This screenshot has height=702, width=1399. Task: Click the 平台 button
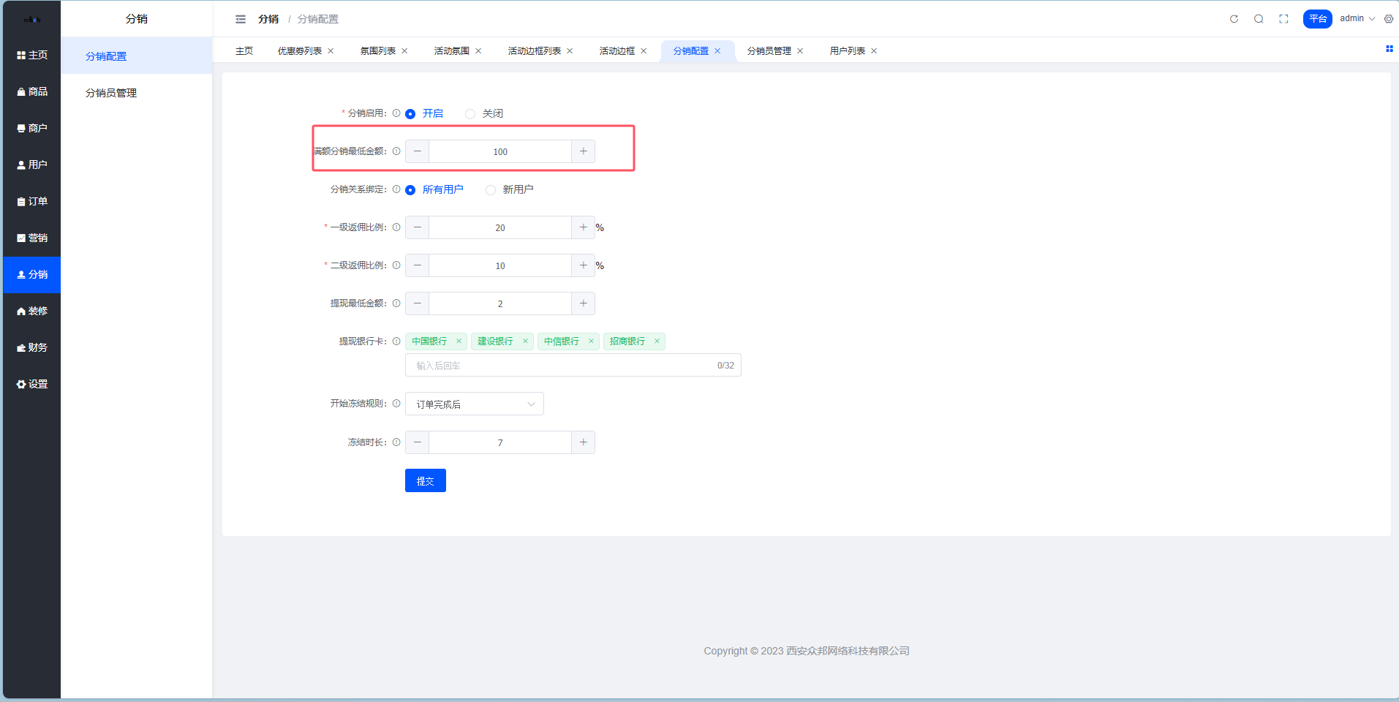tap(1317, 19)
